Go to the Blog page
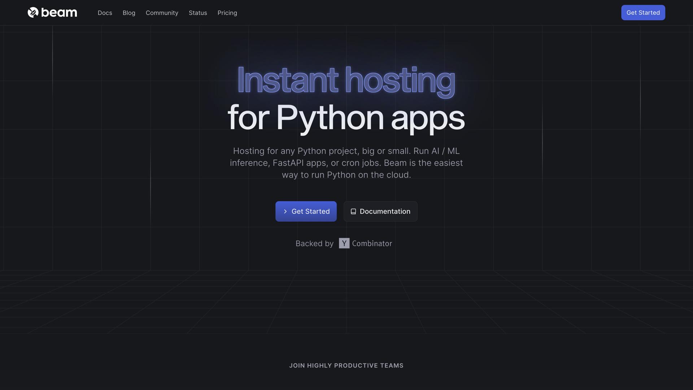The width and height of the screenshot is (693, 390). 129,13
